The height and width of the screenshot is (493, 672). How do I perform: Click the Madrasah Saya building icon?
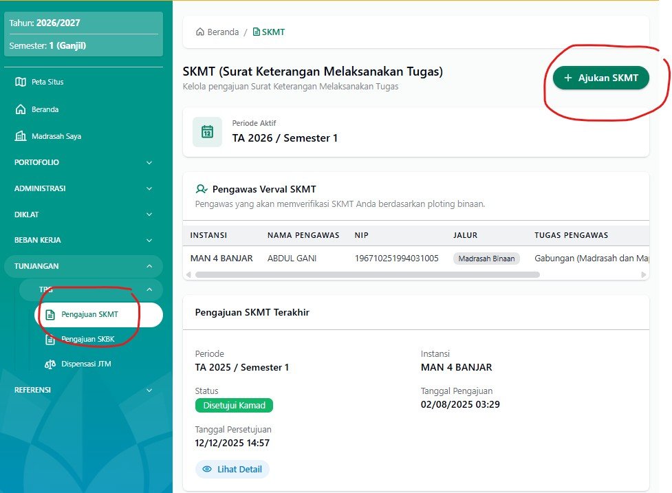(x=21, y=136)
